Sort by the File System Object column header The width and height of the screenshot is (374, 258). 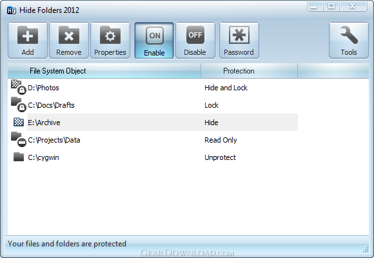104,71
